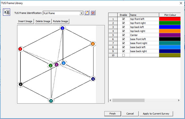Click the edit frame name pencil icon
This screenshot has width=185, height=119.
pyautogui.click(x=87, y=13)
